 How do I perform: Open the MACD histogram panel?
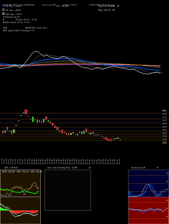click(20, 210)
